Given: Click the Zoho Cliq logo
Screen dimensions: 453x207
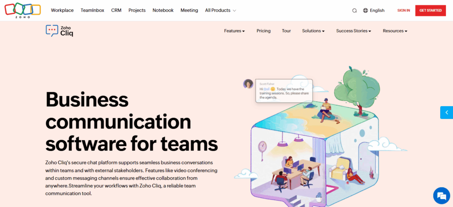Looking at the screenshot, I should tap(59, 31).
